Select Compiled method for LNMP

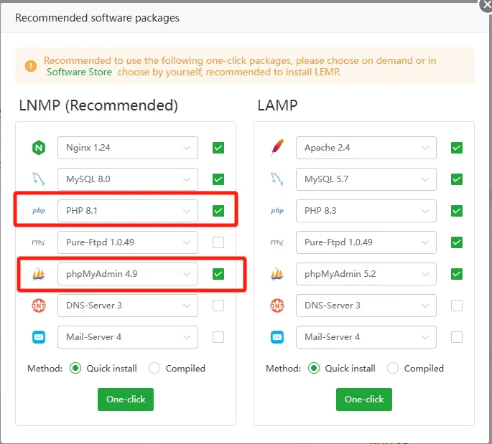(154, 368)
